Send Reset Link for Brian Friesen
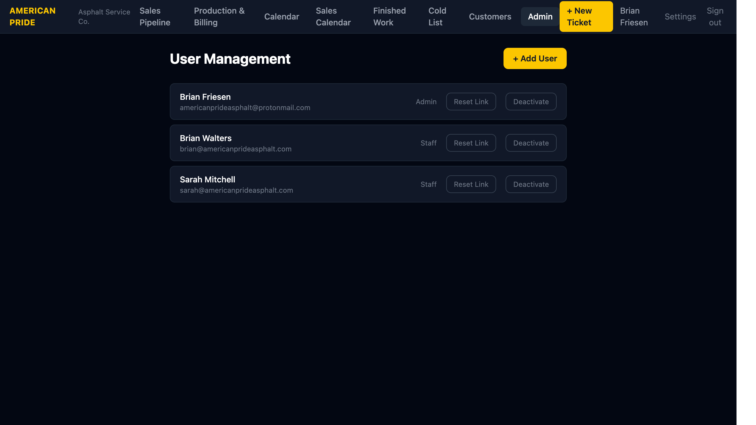The height and width of the screenshot is (425, 756). 471,102
